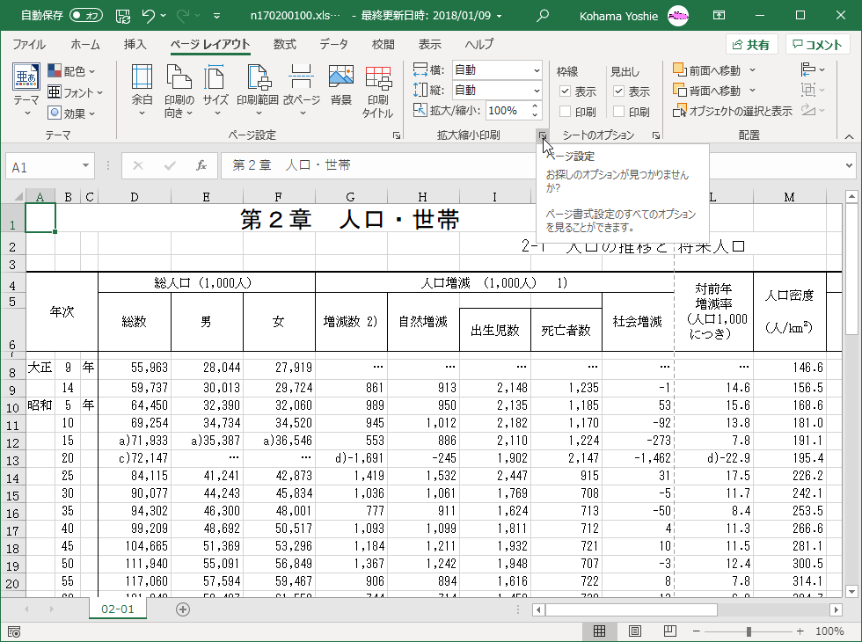The height and width of the screenshot is (642, 862).
Task: Click the コメント comments button
Action: click(817, 45)
